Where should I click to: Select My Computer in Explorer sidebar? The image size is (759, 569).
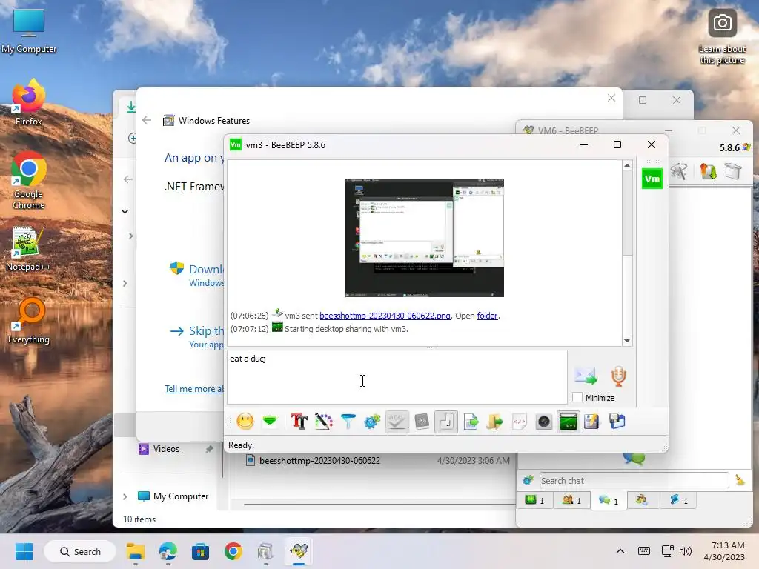pos(181,496)
